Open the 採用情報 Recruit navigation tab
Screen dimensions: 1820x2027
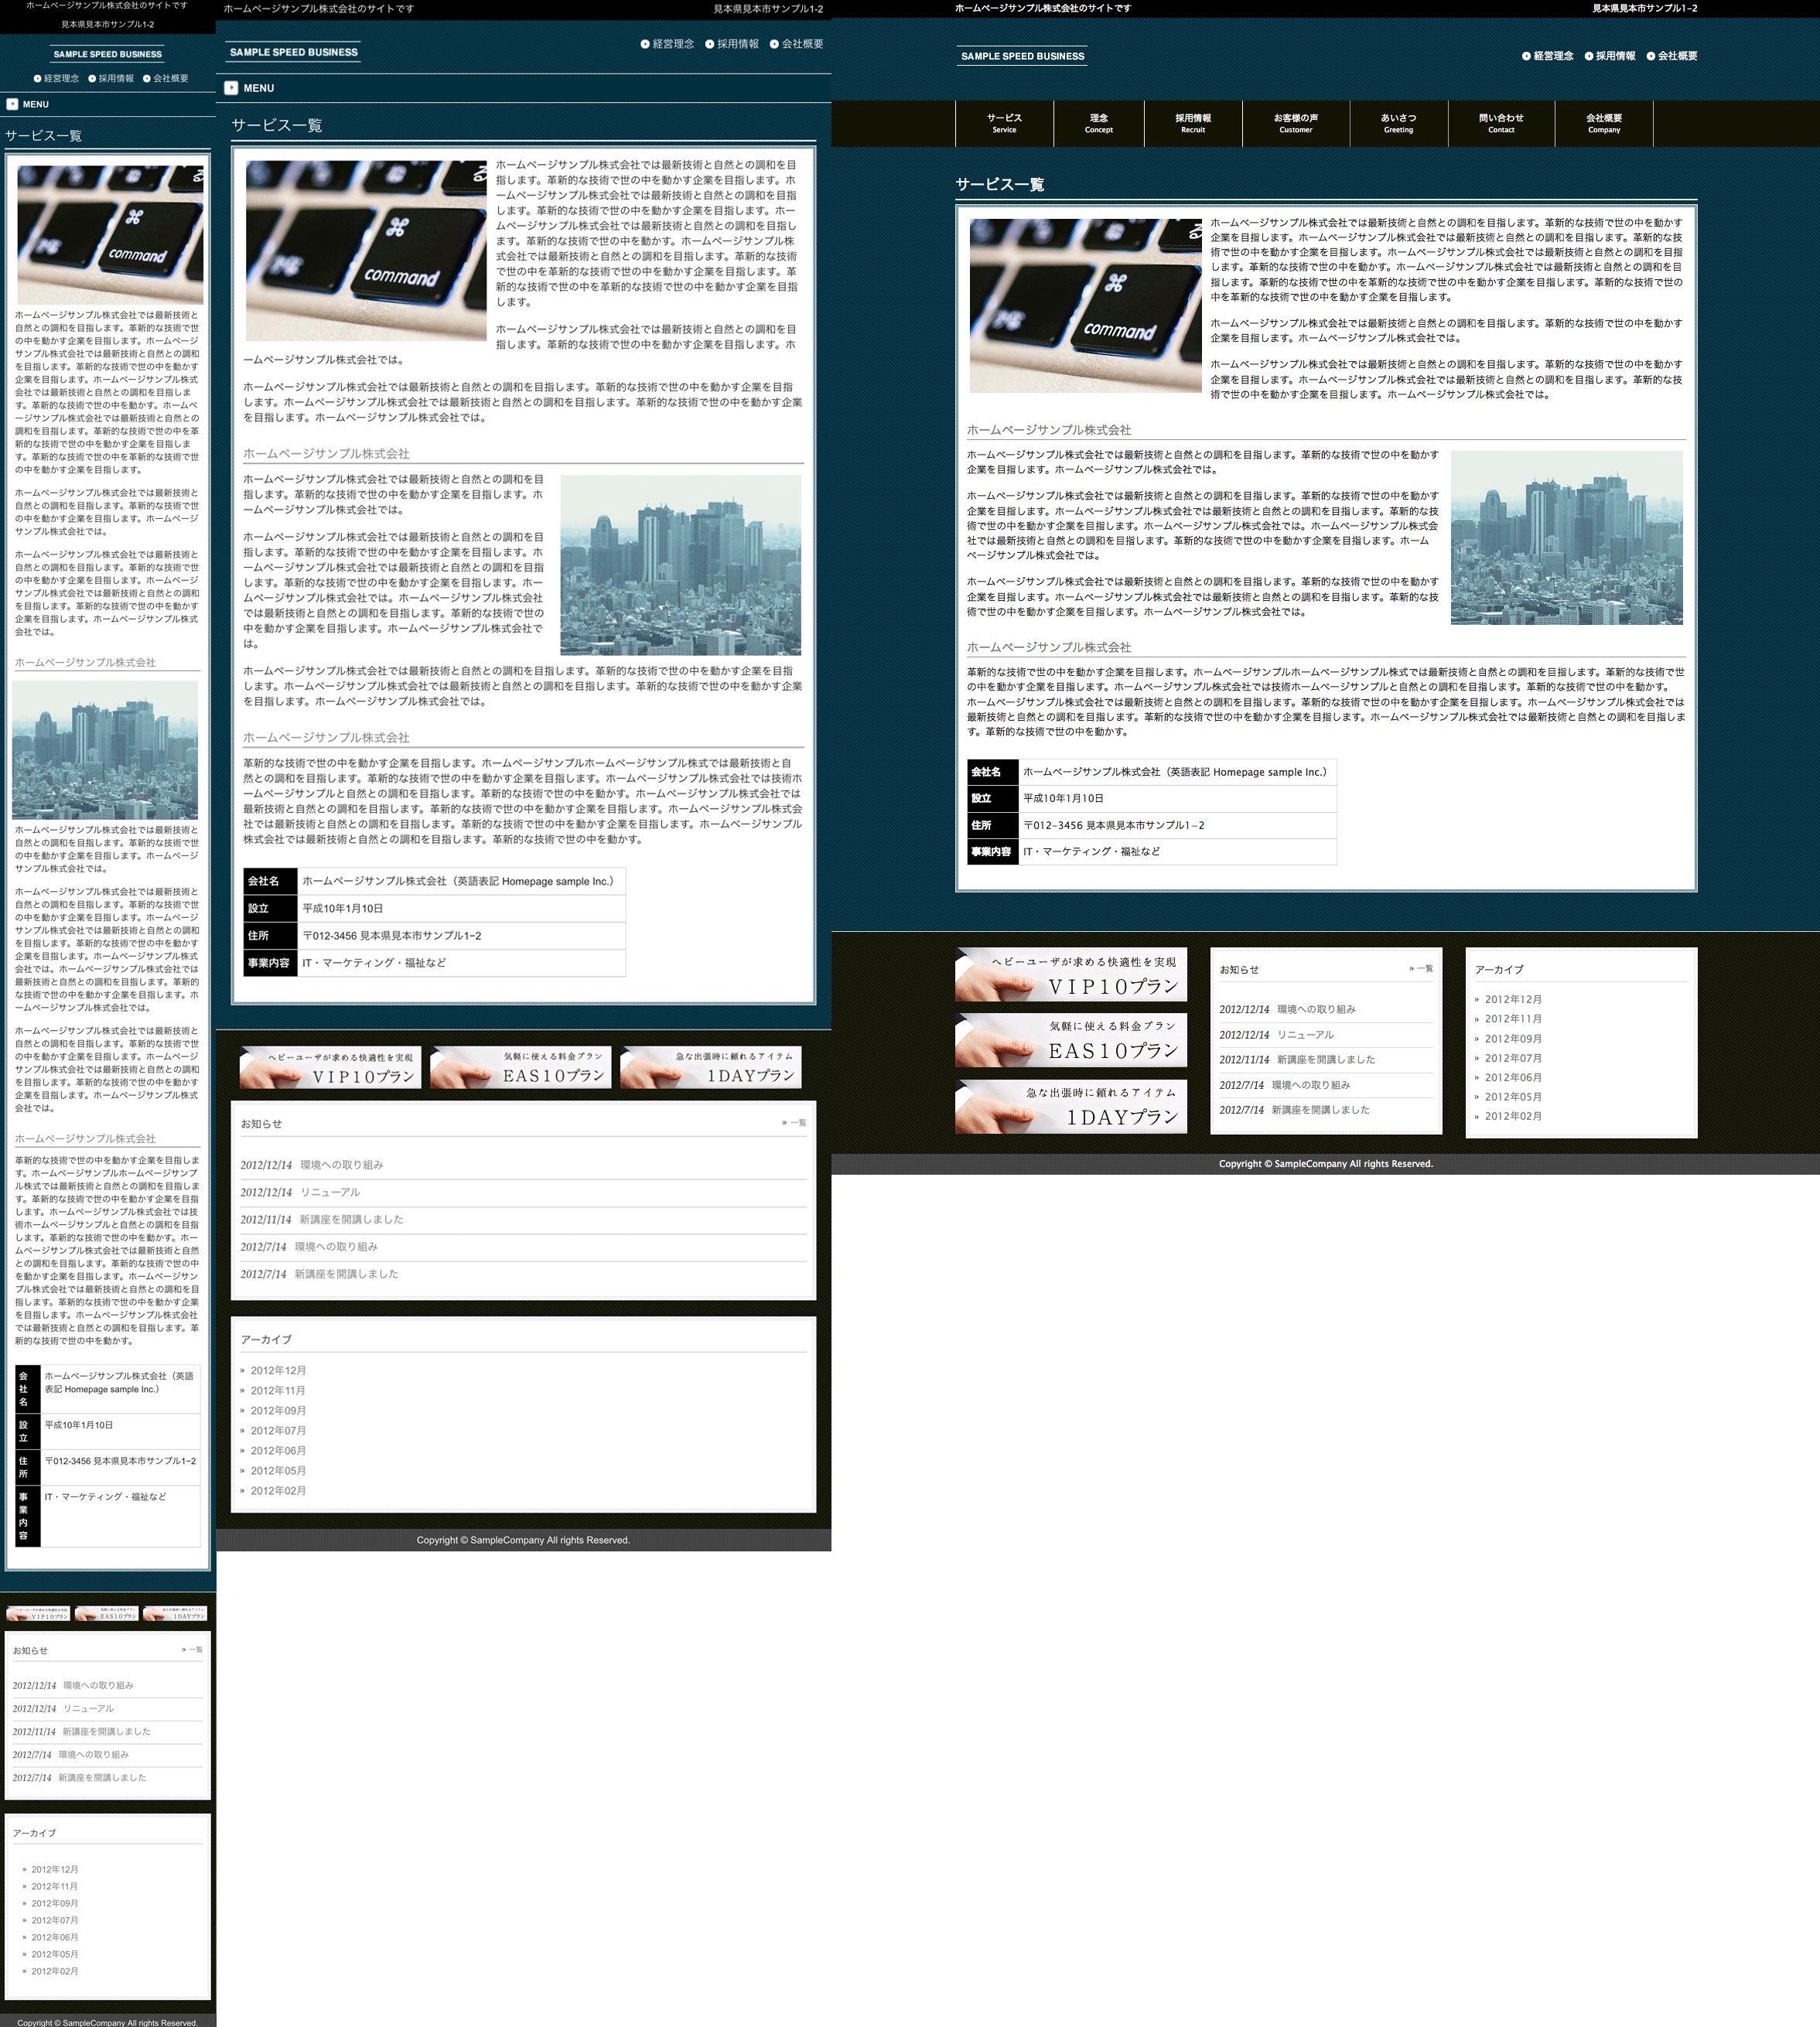pyautogui.click(x=1192, y=123)
